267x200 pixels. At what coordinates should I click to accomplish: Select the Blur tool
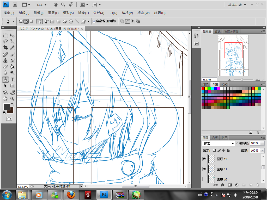(x=5, y=73)
